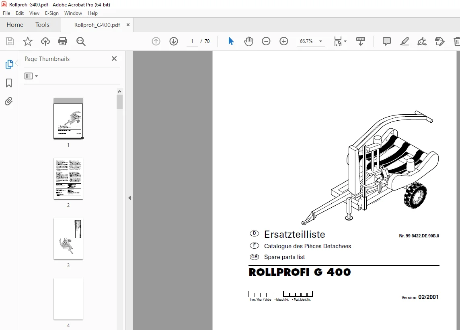Viewport: 460px width, 330px height.
Task: Click the '/ 70' total pages label
Action: 205,41
